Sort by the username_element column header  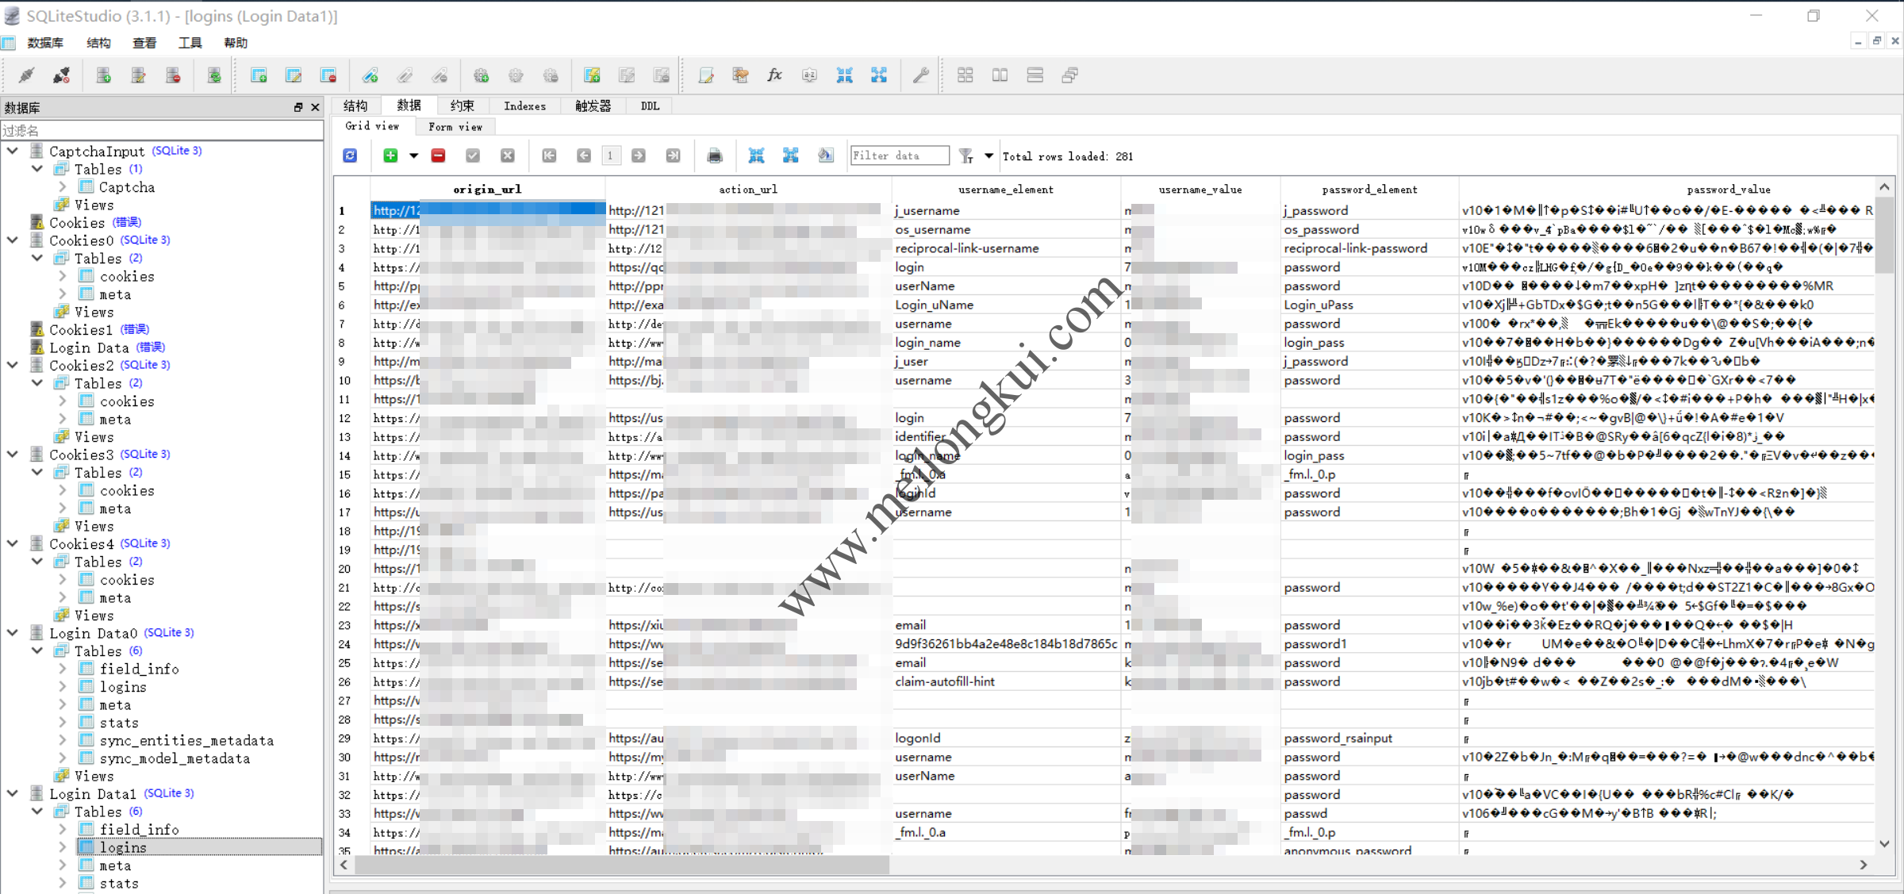(x=1005, y=190)
